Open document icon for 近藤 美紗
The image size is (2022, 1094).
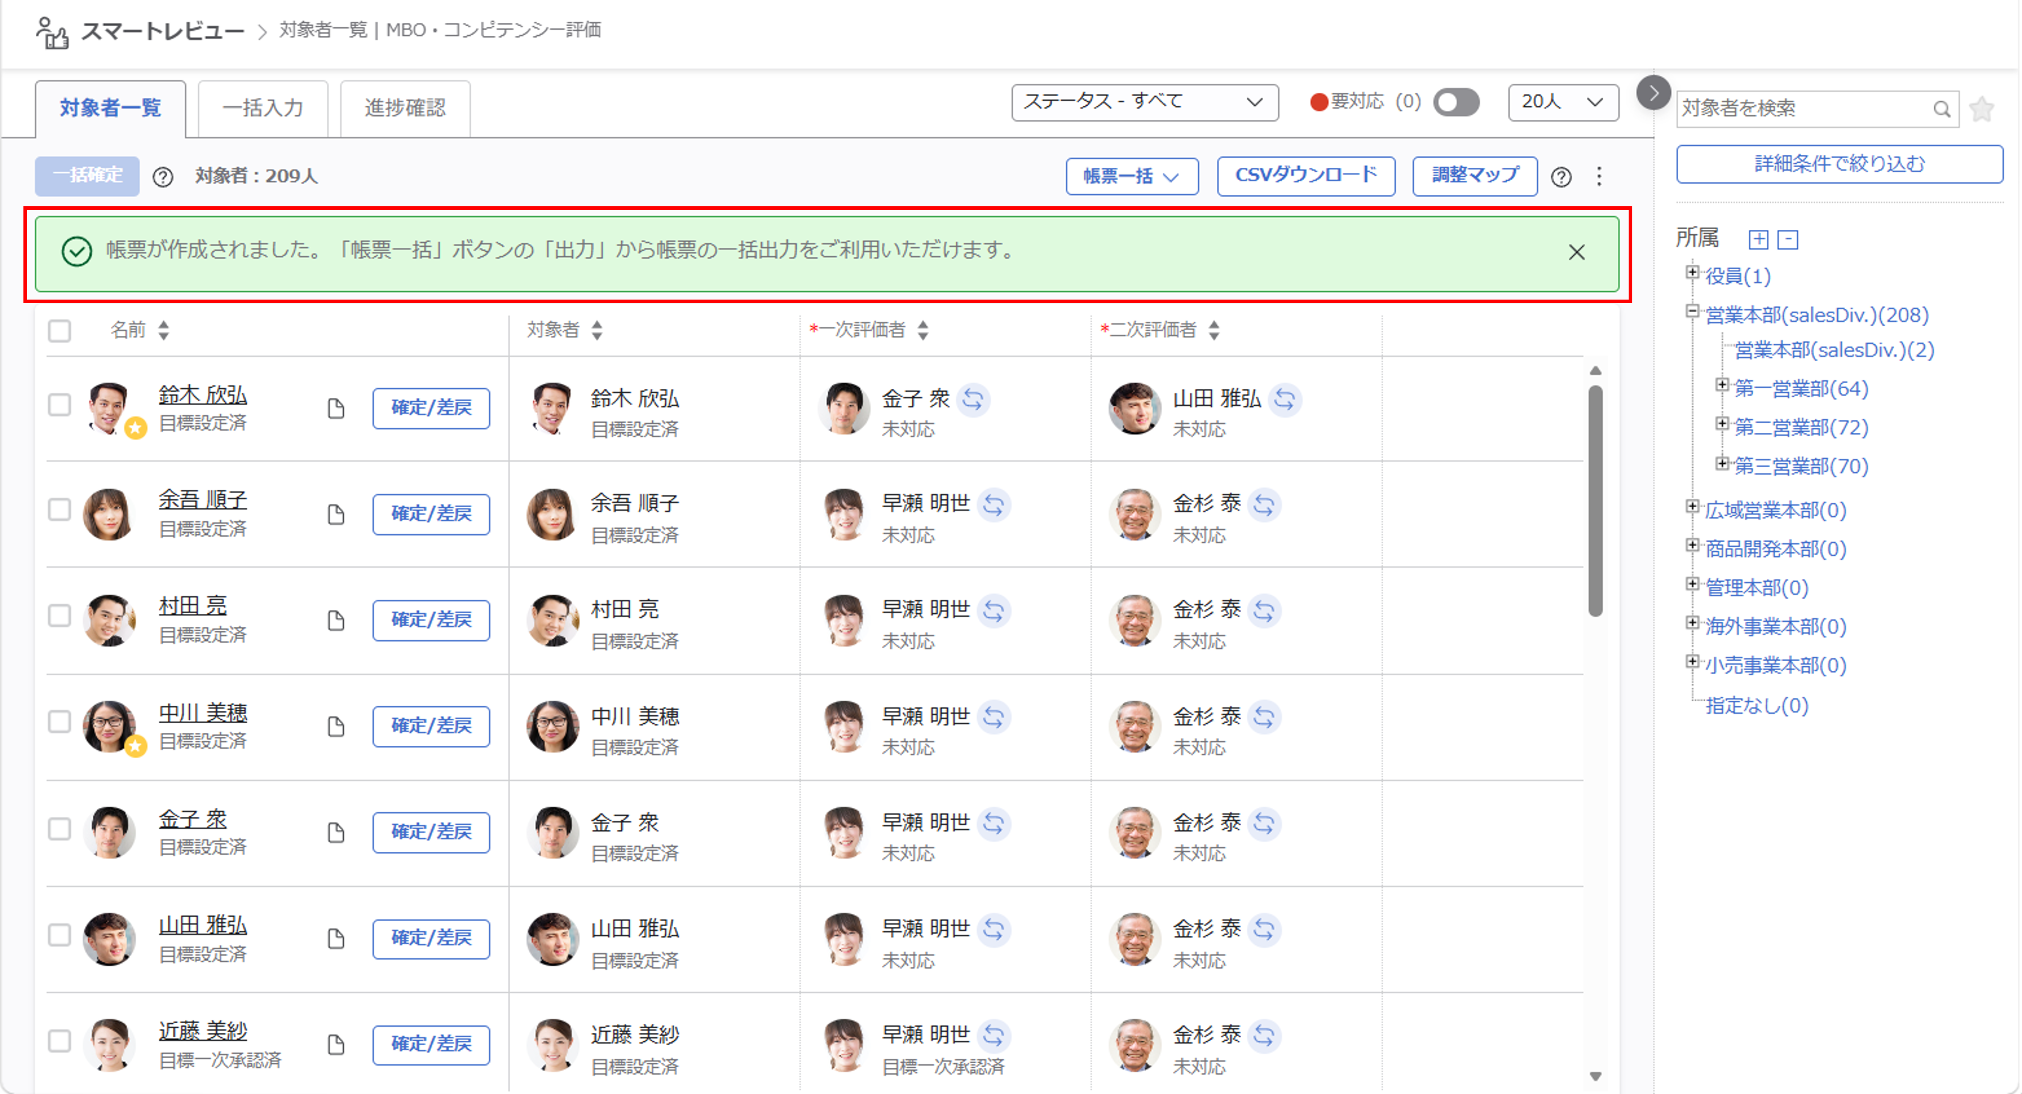[x=336, y=1044]
